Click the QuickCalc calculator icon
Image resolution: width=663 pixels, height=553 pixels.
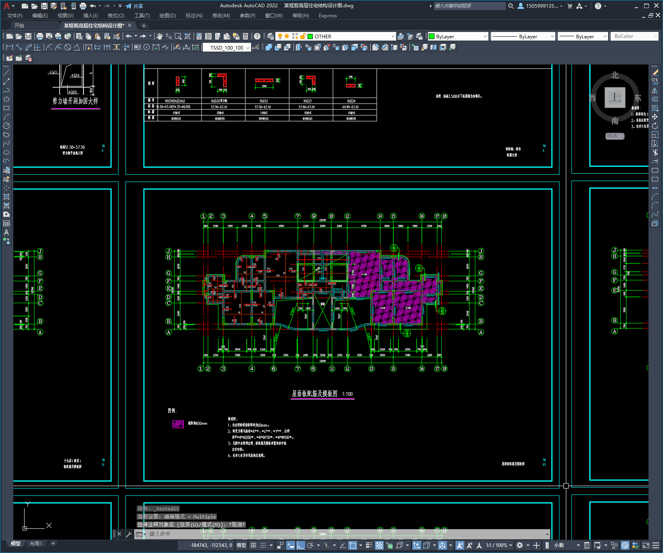coord(245,36)
